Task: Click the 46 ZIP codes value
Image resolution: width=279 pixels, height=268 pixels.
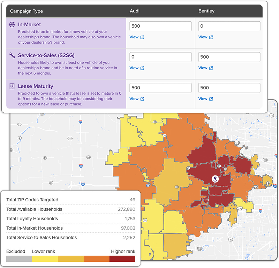Action: pyautogui.click(x=133, y=200)
